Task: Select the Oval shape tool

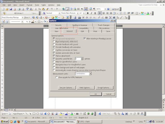Action: [x=38, y=114]
